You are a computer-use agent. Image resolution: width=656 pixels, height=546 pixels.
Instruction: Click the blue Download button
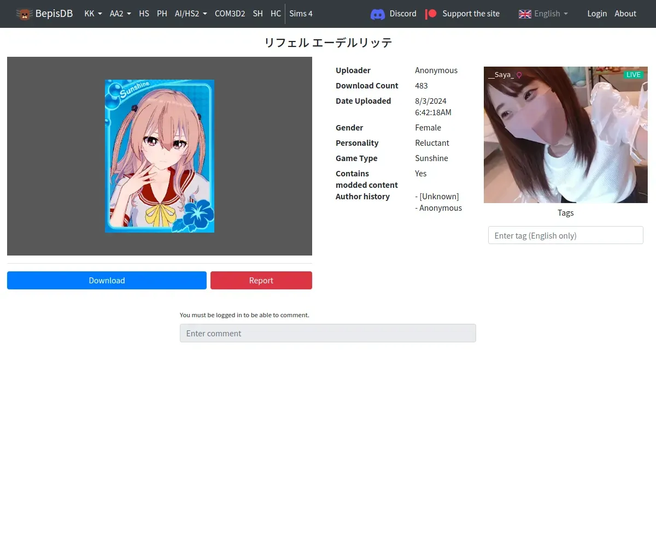(107, 280)
